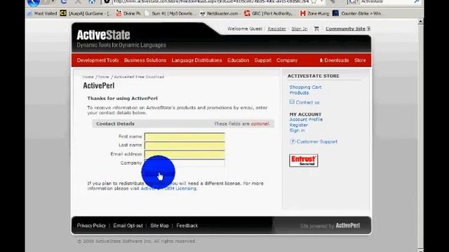Viewport: 449px width, 252px height.
Task: Go to Store in red navigation bar
Action: coord(360,60)
